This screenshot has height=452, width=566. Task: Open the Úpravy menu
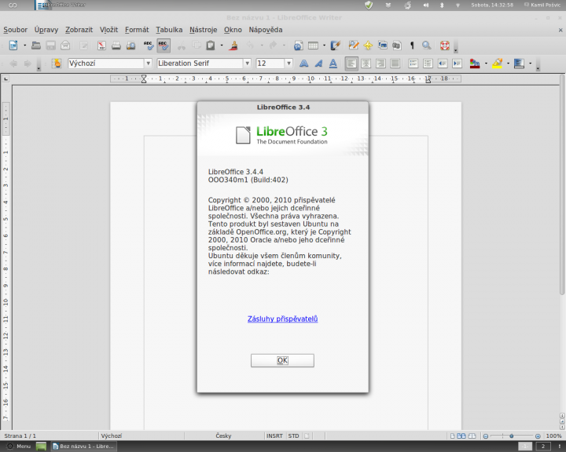point(46,30)
